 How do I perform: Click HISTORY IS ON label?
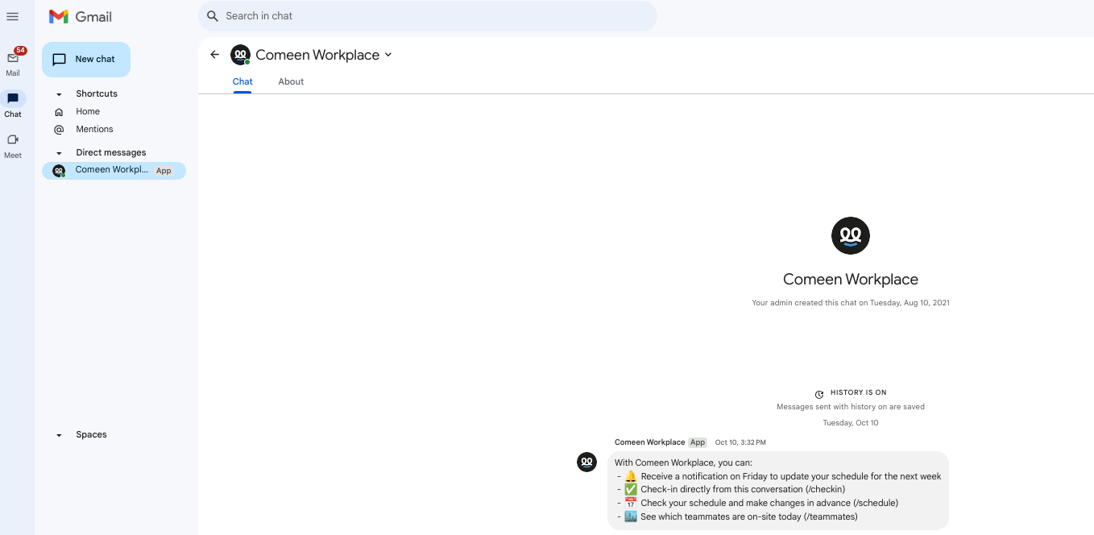click(859, 393)
